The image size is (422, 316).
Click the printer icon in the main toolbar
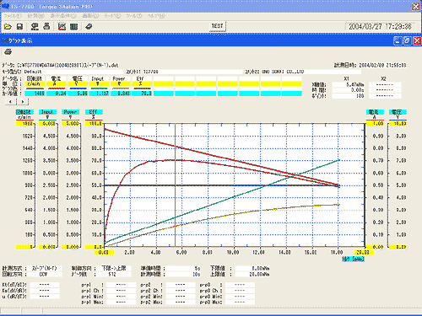pyautogui.click(x=46, y=27)
